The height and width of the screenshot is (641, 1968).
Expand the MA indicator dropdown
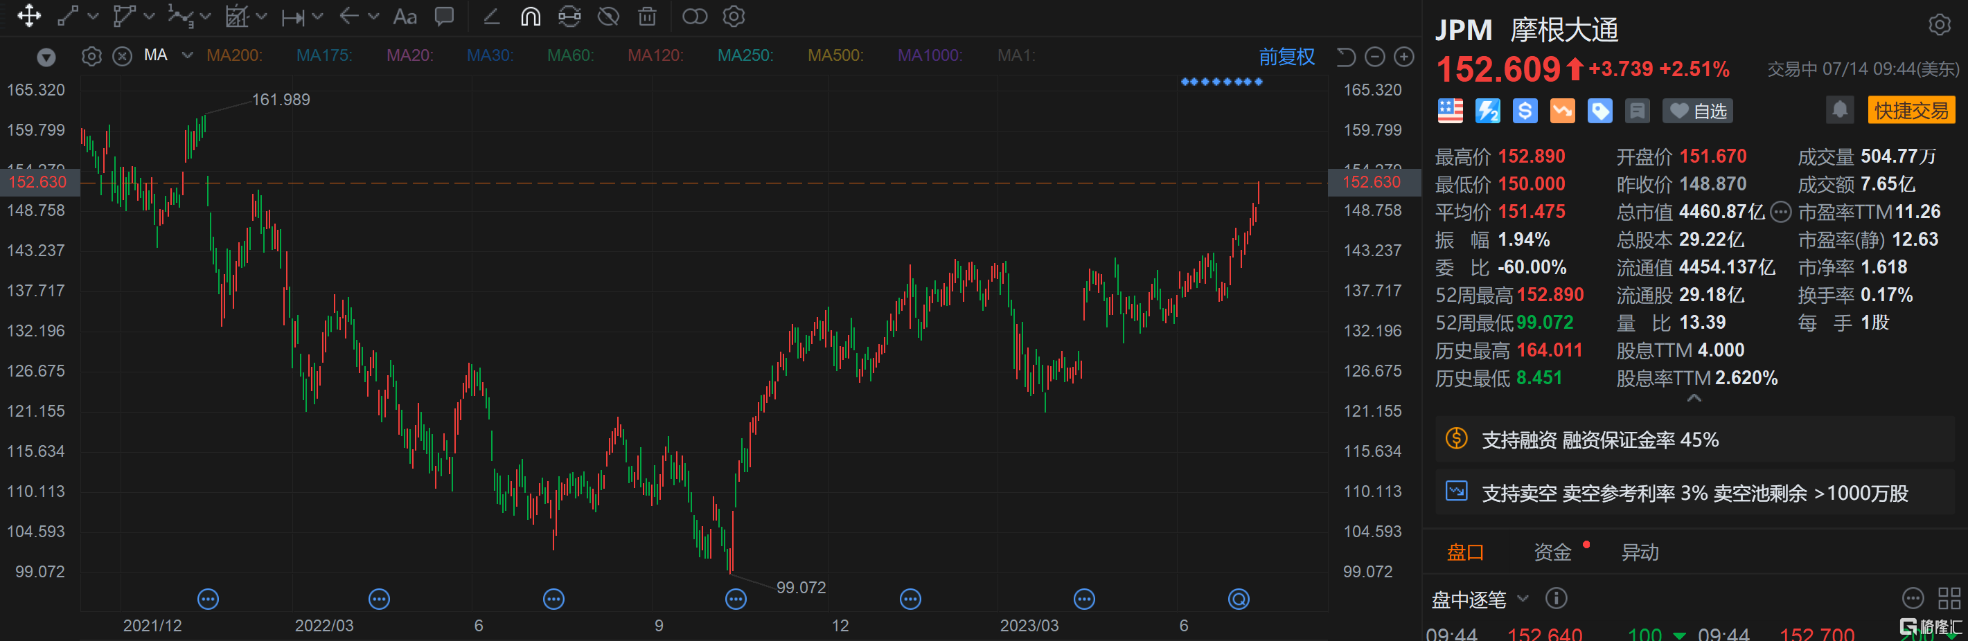(187, 55)
